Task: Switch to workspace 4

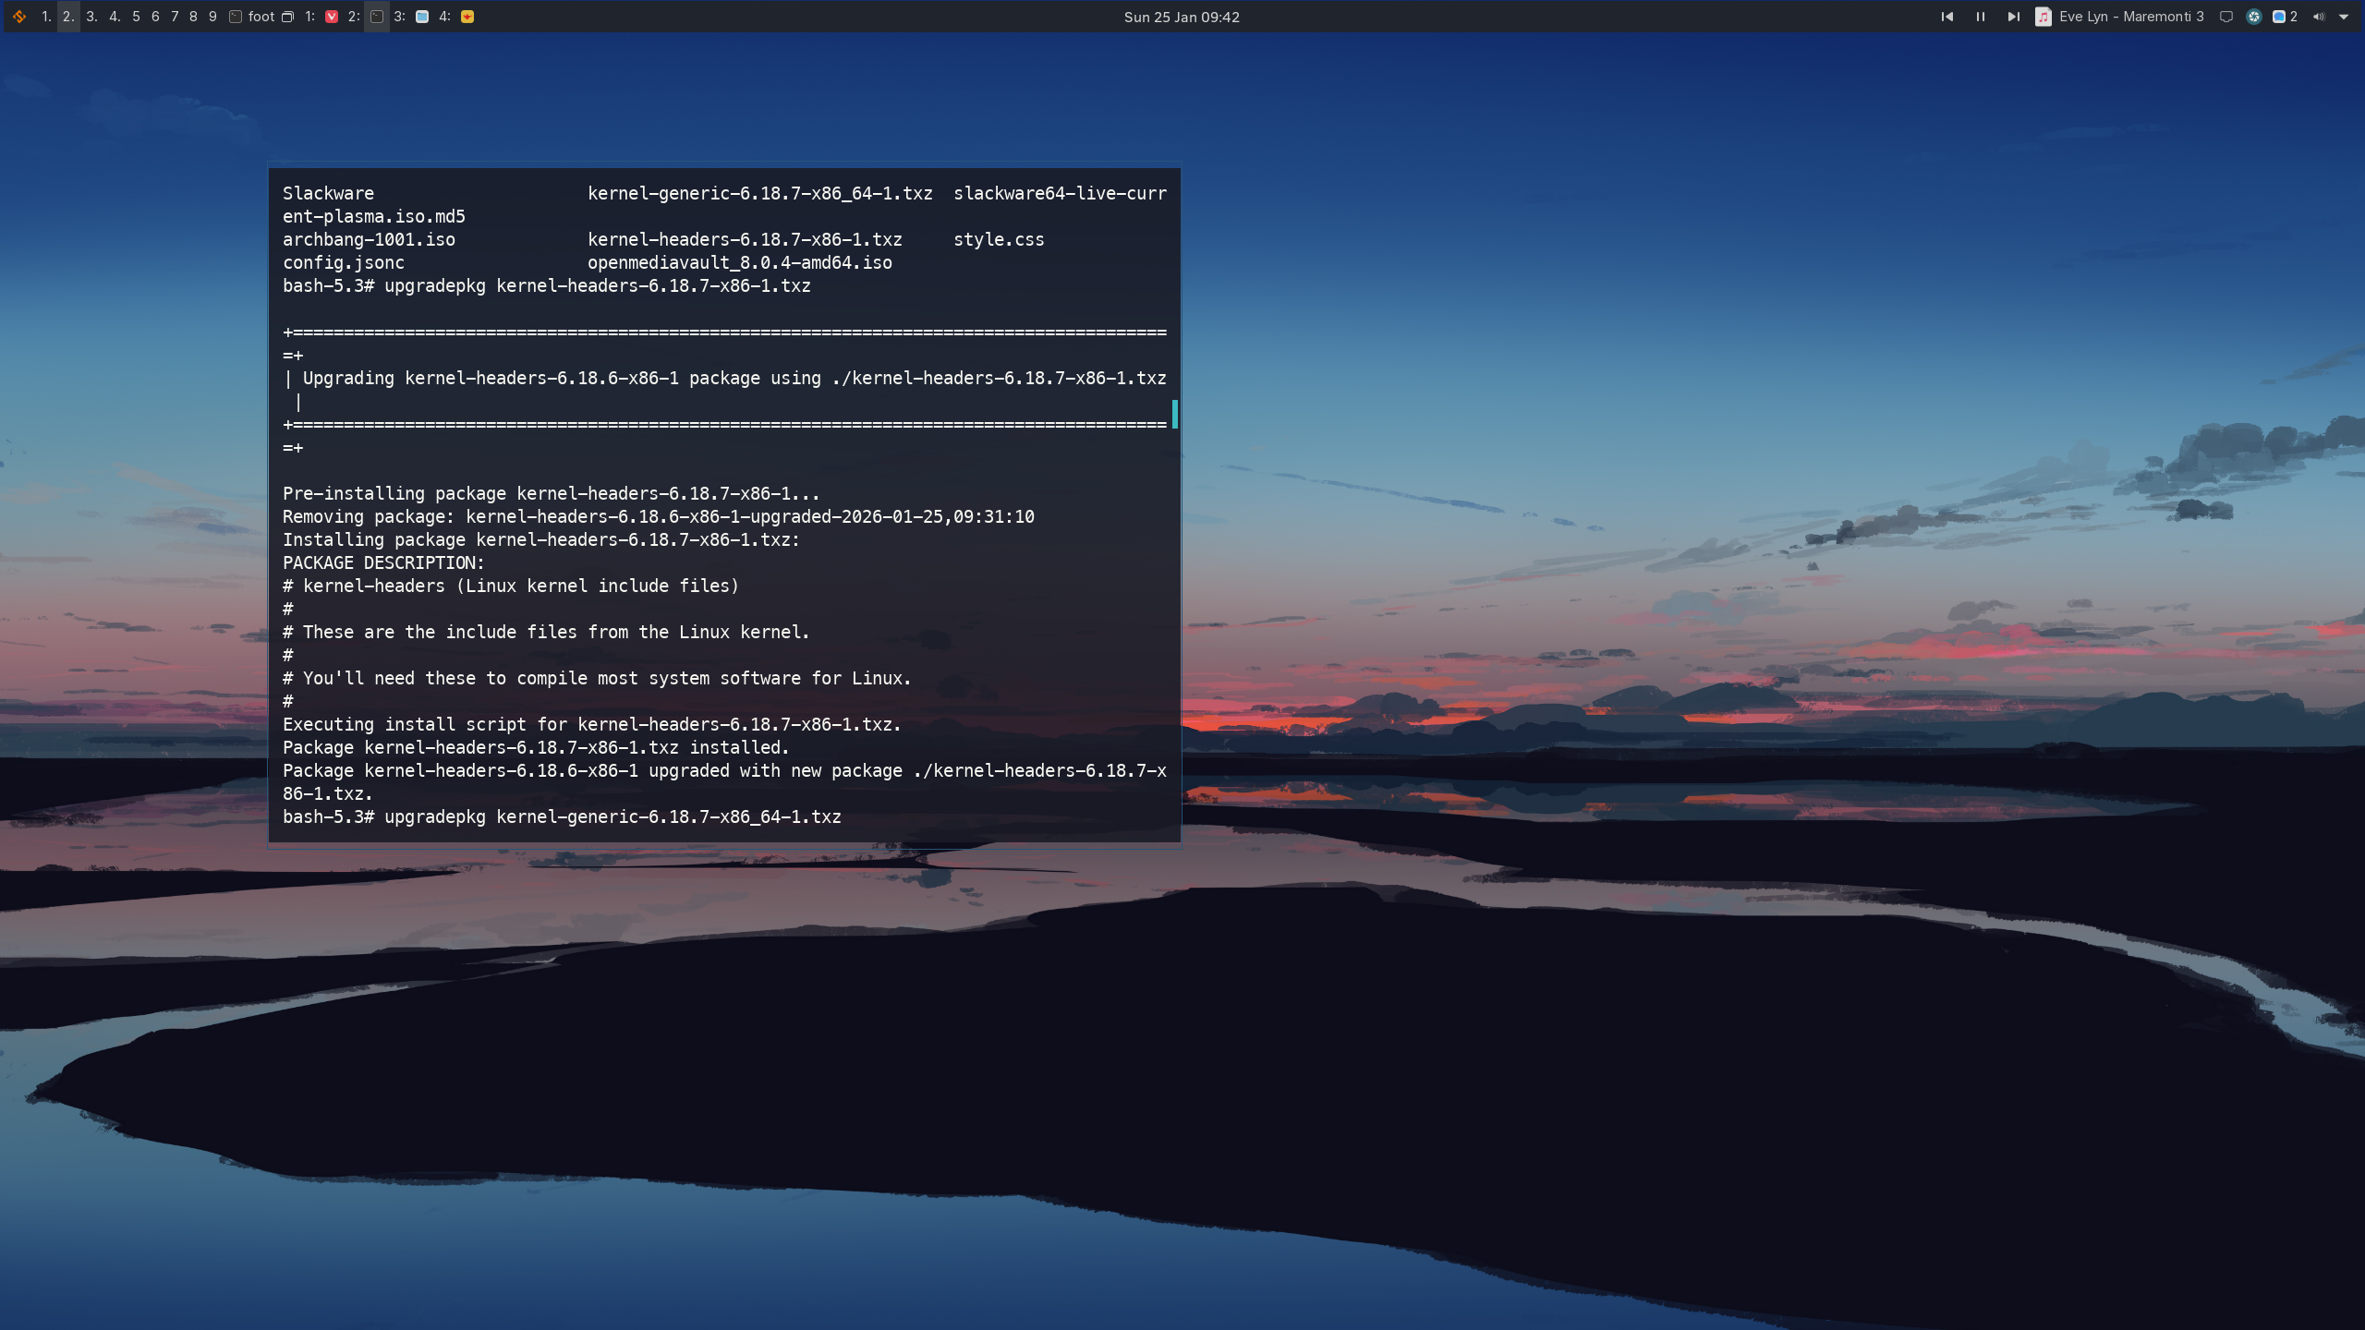Action: 115,17
